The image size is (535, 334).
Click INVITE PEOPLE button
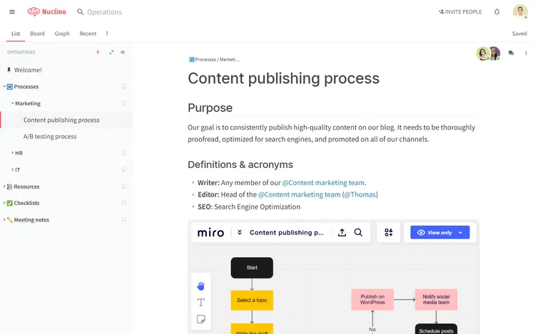coord(460,12)
